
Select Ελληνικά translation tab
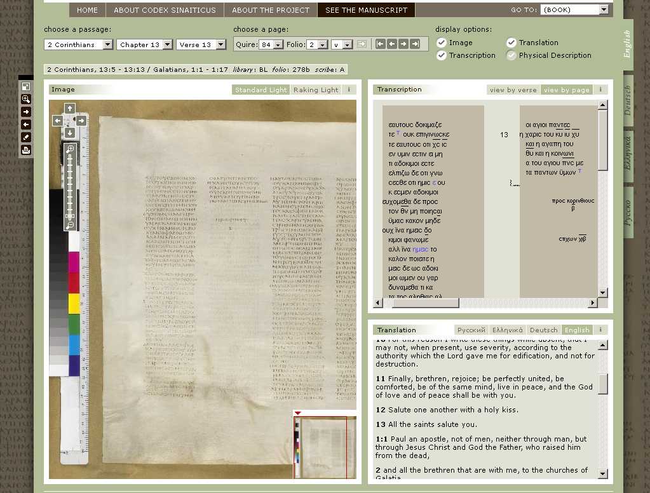(x=508, y=330)
